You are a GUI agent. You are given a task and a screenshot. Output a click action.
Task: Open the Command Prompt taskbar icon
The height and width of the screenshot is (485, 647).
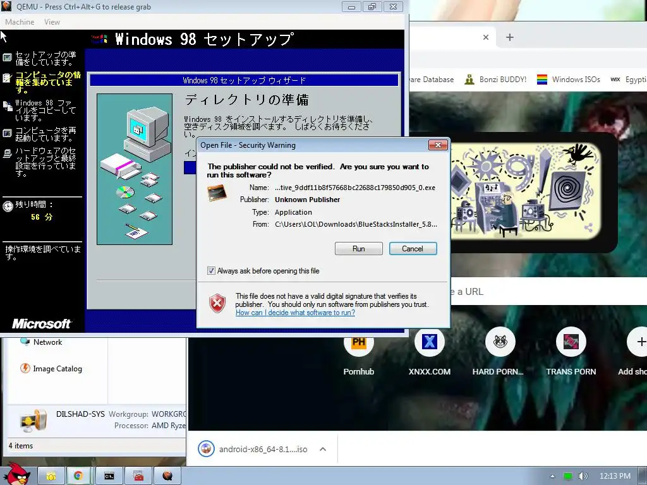109,476
